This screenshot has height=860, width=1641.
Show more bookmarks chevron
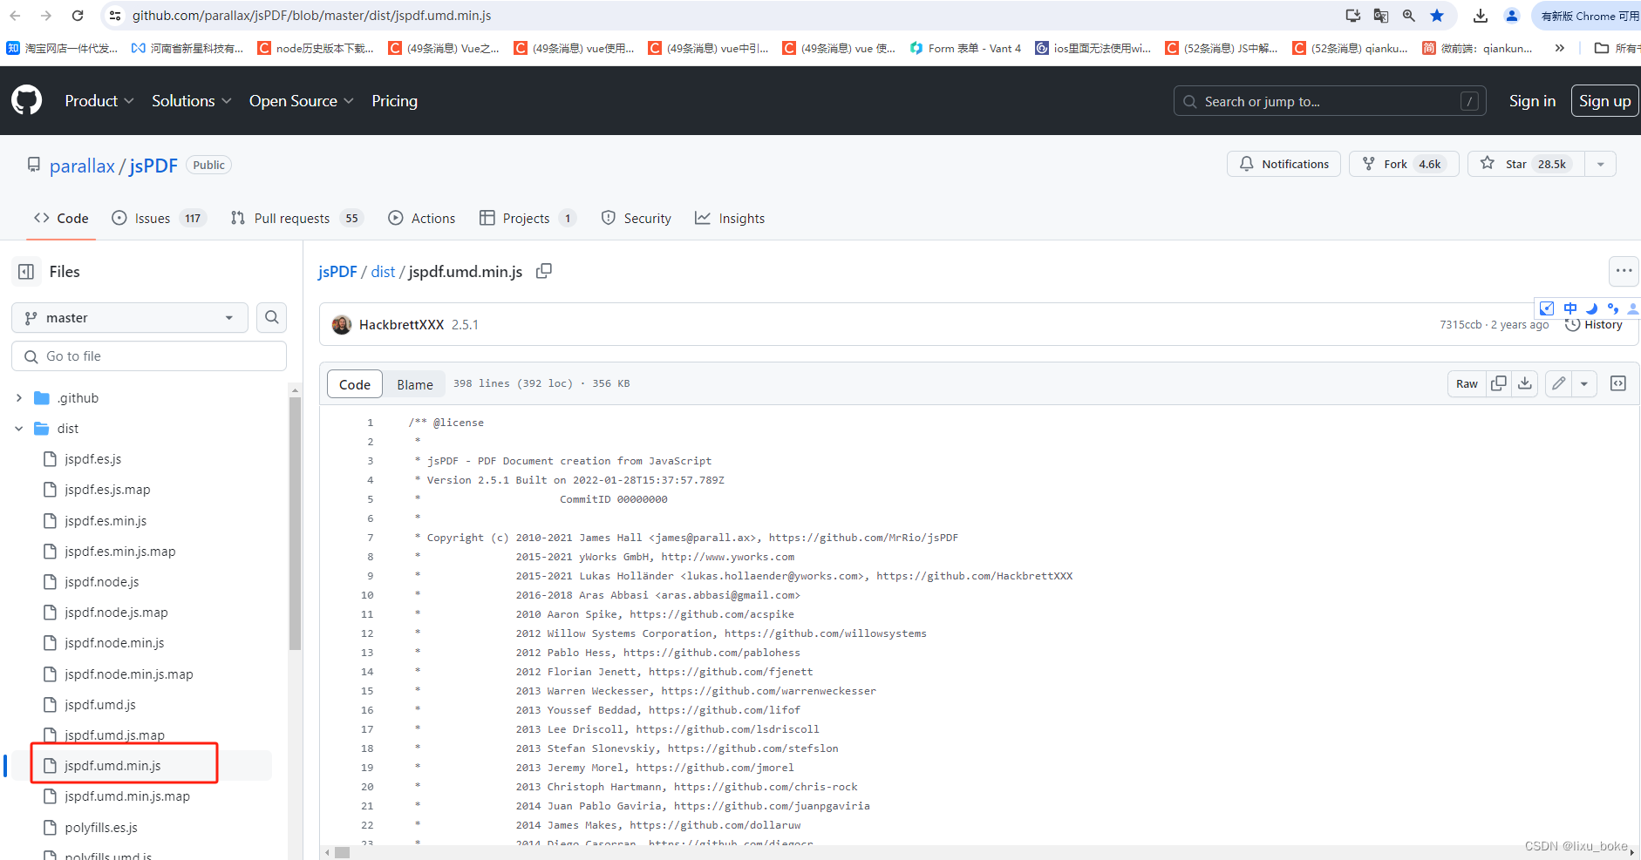1560,48
